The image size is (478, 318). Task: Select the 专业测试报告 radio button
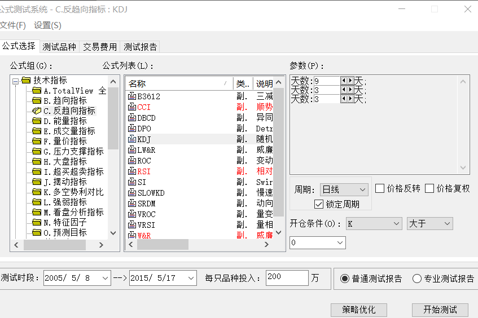click(417, 279)
